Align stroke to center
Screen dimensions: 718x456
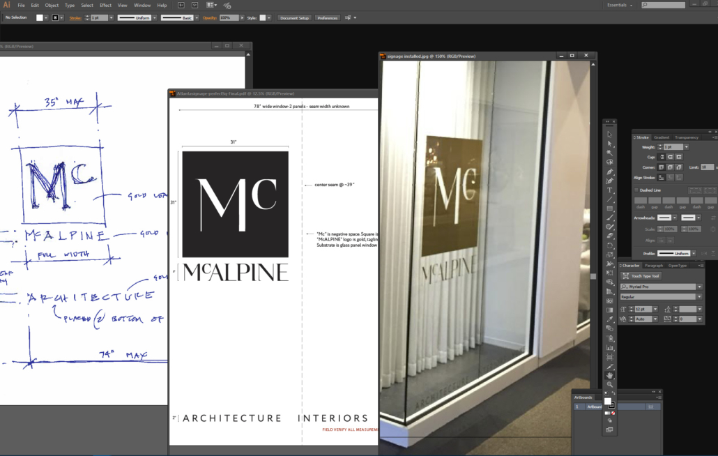(x=662, y=177)
